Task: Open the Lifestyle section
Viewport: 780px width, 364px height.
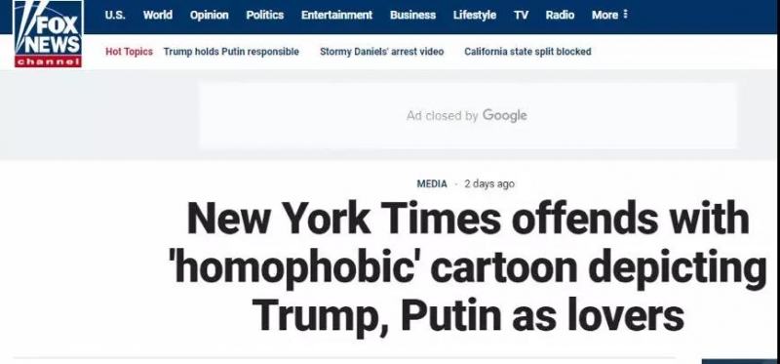Action: point(475,16)
